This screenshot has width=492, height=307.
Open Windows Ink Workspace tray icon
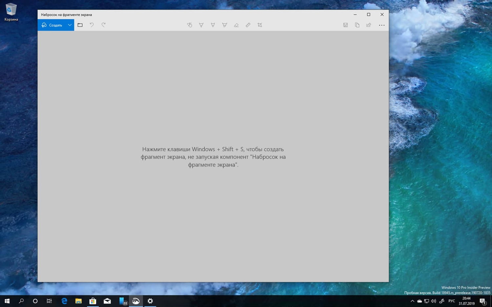coord(442,301)
